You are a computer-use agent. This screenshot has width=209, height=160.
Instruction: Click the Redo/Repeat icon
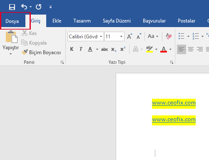pos(38,7)
